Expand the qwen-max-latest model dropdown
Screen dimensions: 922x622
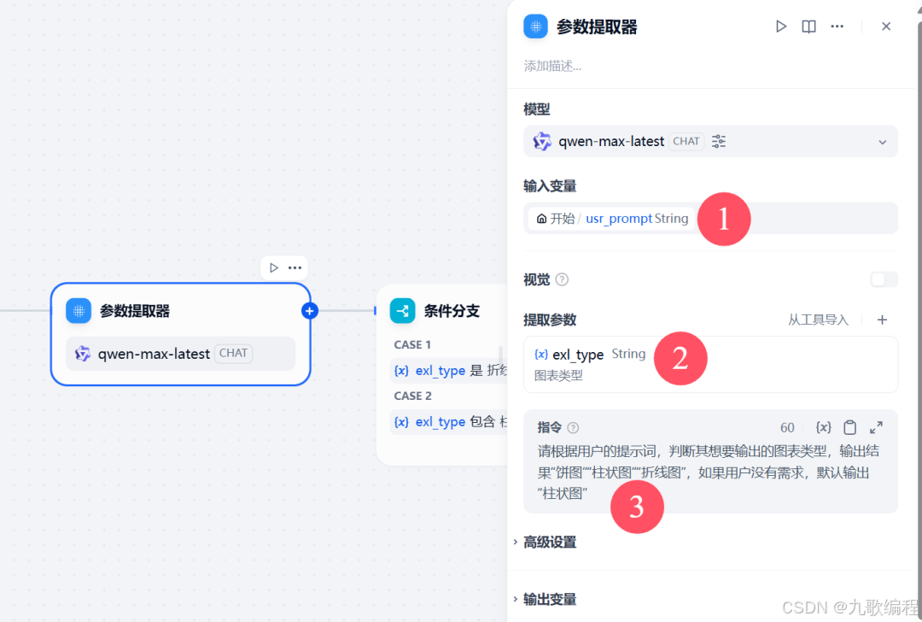point(882,142)
